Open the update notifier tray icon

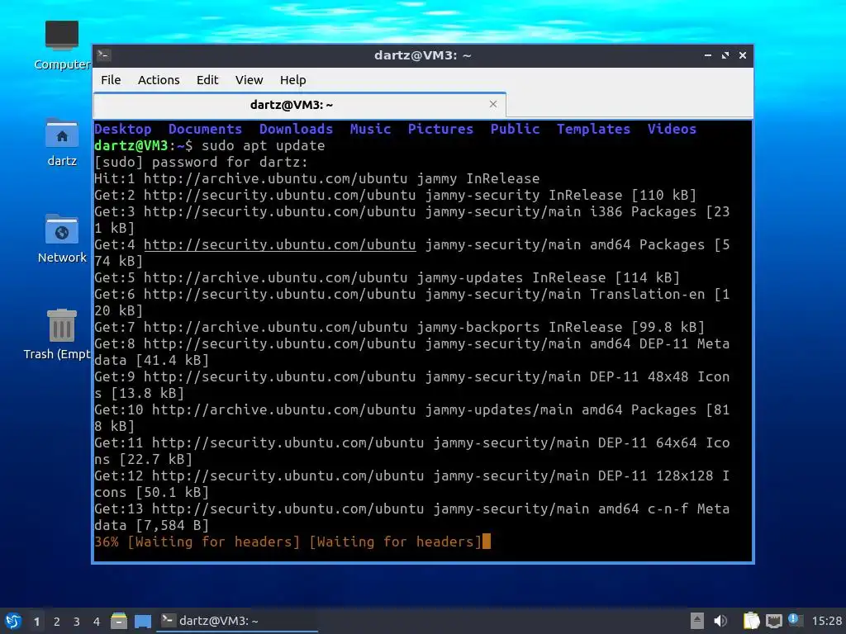coord(794,620)
